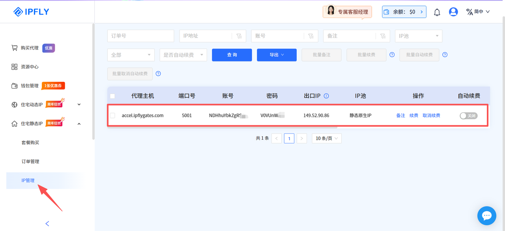This screenshot has height=231, width=505.
Task: Click the IPFLY logo
Action: (31, 11)
